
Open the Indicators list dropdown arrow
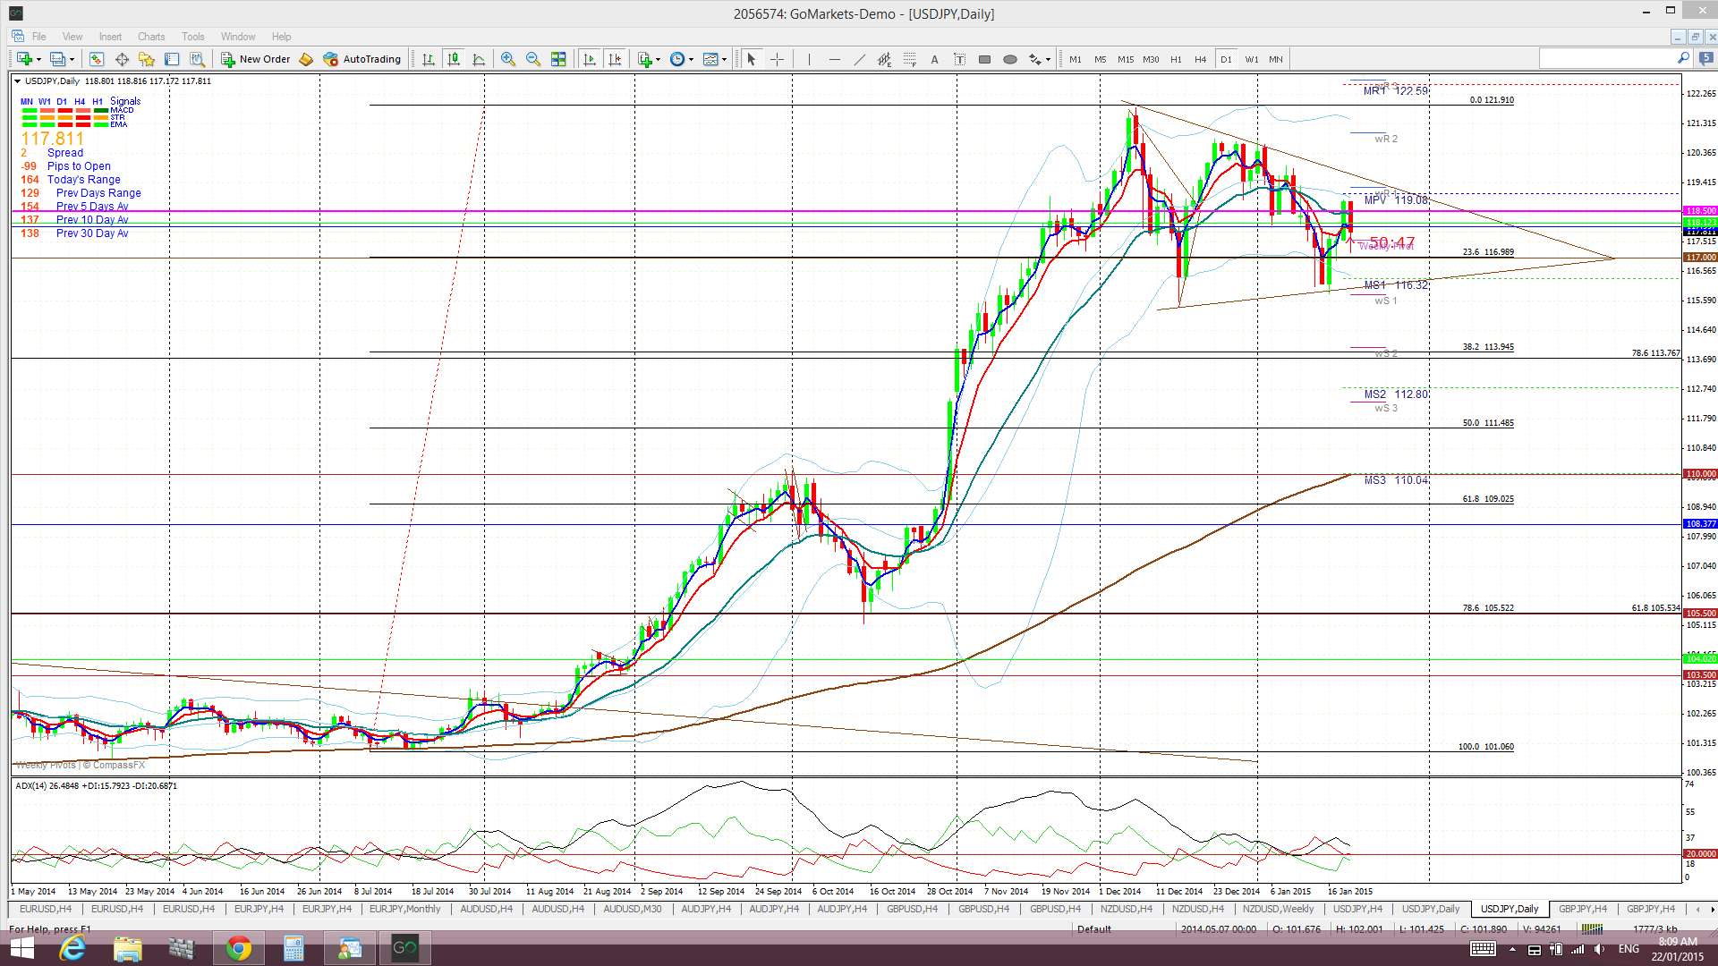click(658, 60)
